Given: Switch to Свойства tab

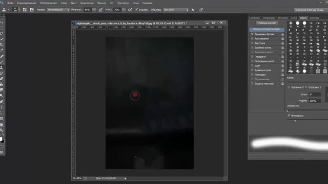Looking at the screenshot, I should click(254, 18).
